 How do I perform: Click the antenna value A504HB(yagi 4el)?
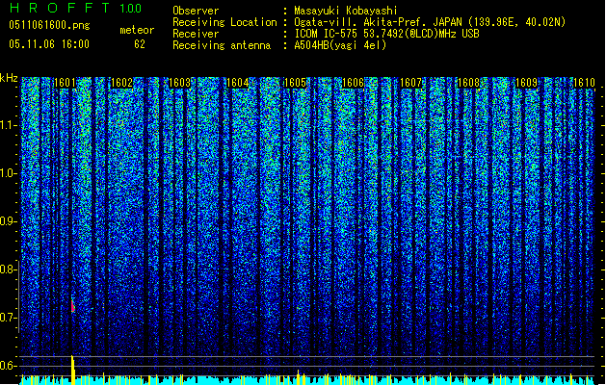pos(340,45)
